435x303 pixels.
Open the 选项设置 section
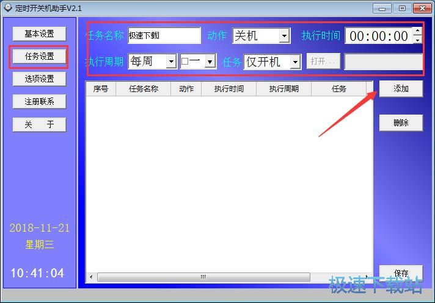click(39, 79)
